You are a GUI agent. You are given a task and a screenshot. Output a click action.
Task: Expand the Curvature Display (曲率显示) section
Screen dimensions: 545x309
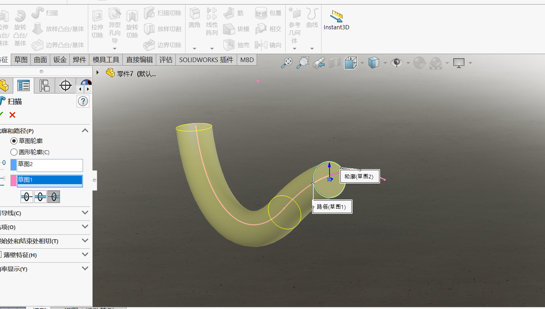tap(85, 269)
